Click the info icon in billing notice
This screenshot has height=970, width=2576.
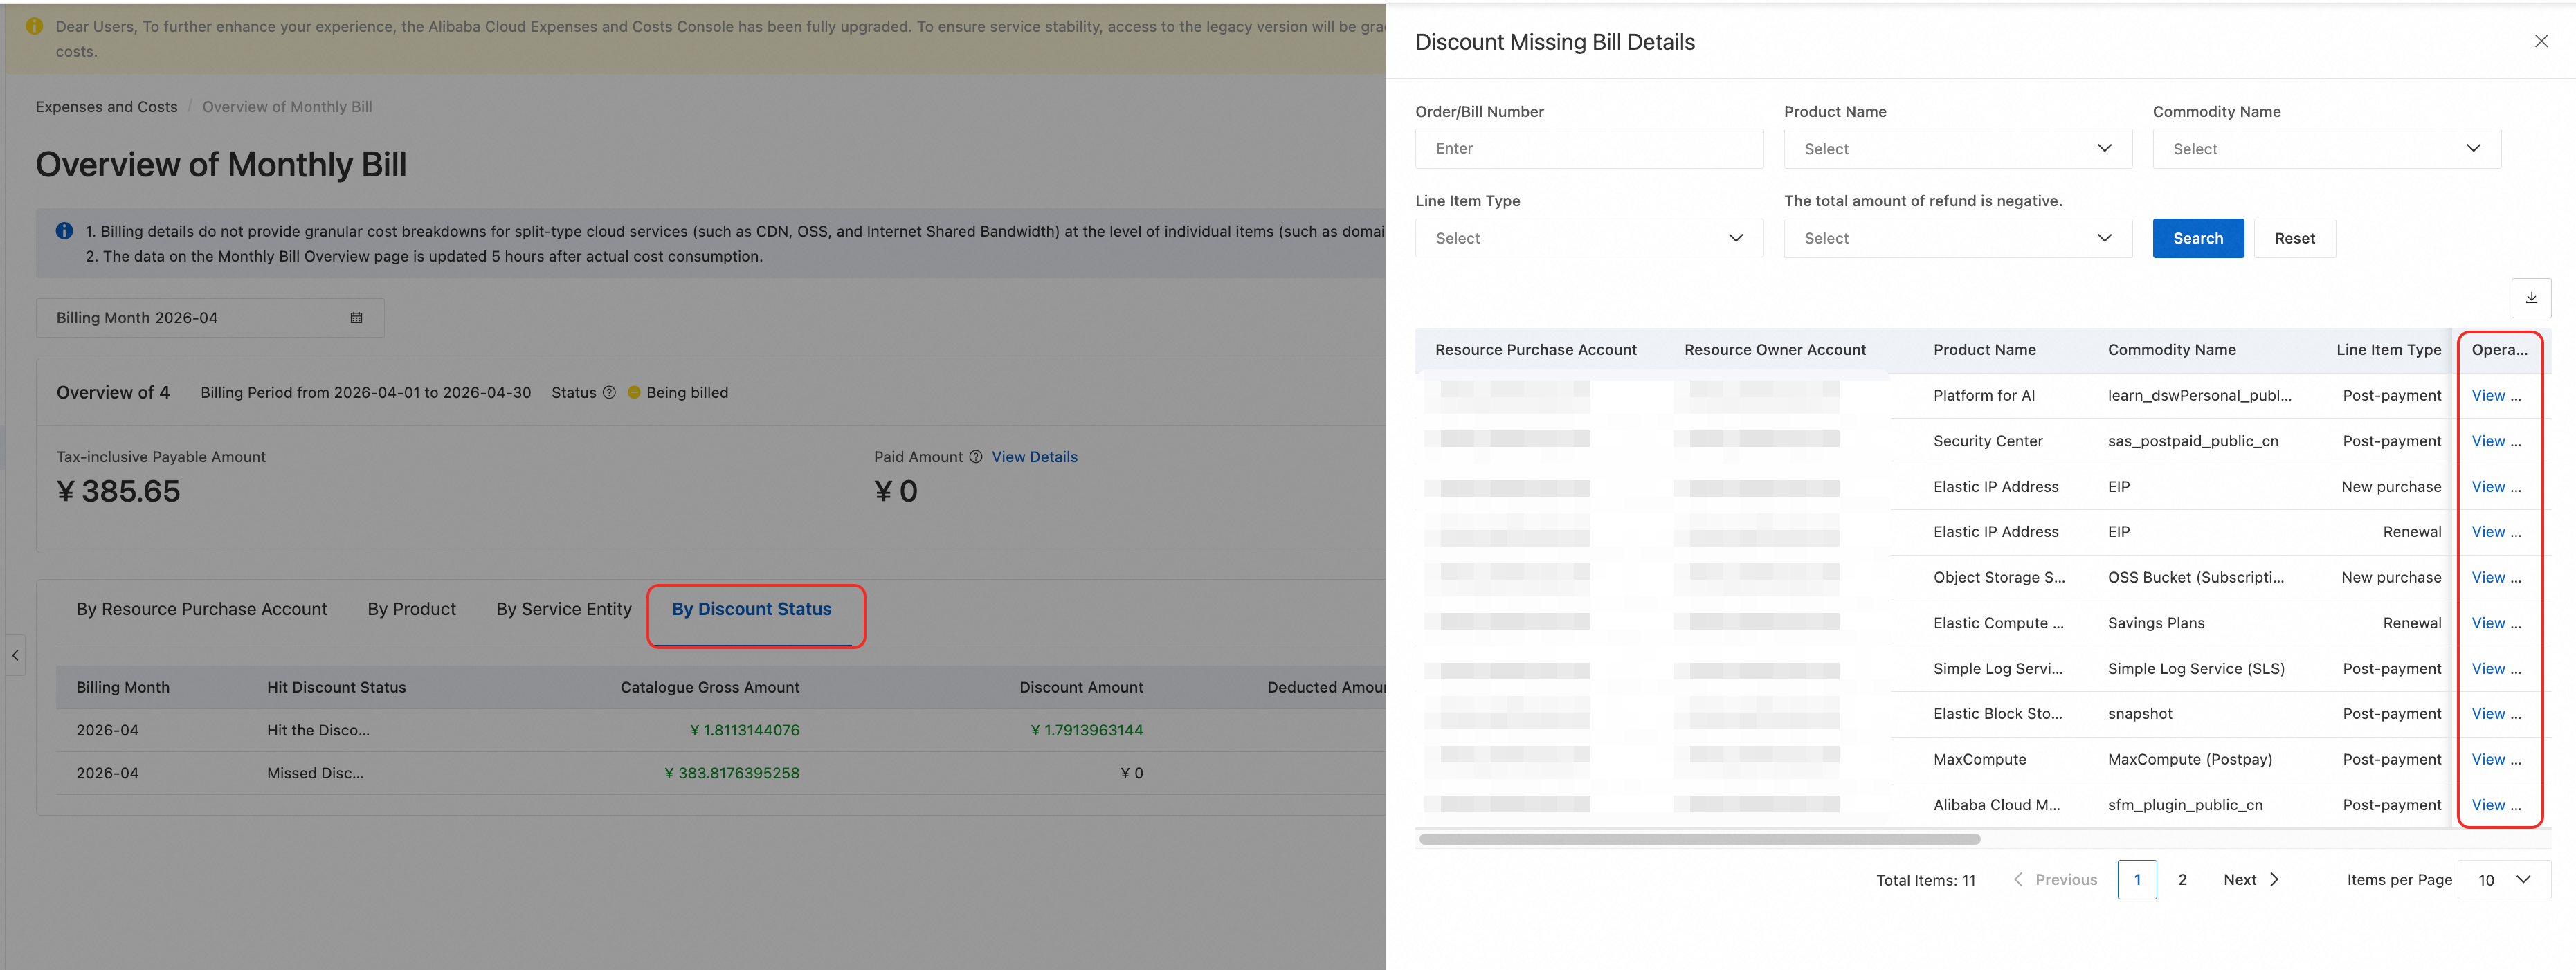coord(64,231)
